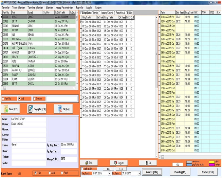The image size is (222, 178).
Task: Open the Raporlar menu
Action: point(79,7)
